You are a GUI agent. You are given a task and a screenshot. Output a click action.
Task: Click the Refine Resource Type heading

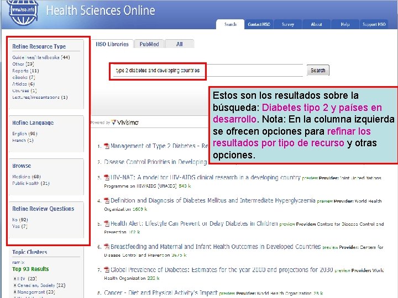click(39, 46)
